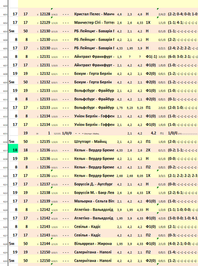Click match ID cell 12139
This screenshot has height=266, width=198.
45,201
